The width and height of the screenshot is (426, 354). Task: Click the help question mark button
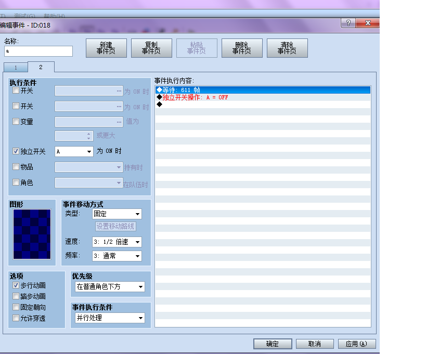click(x=348, y=23)
